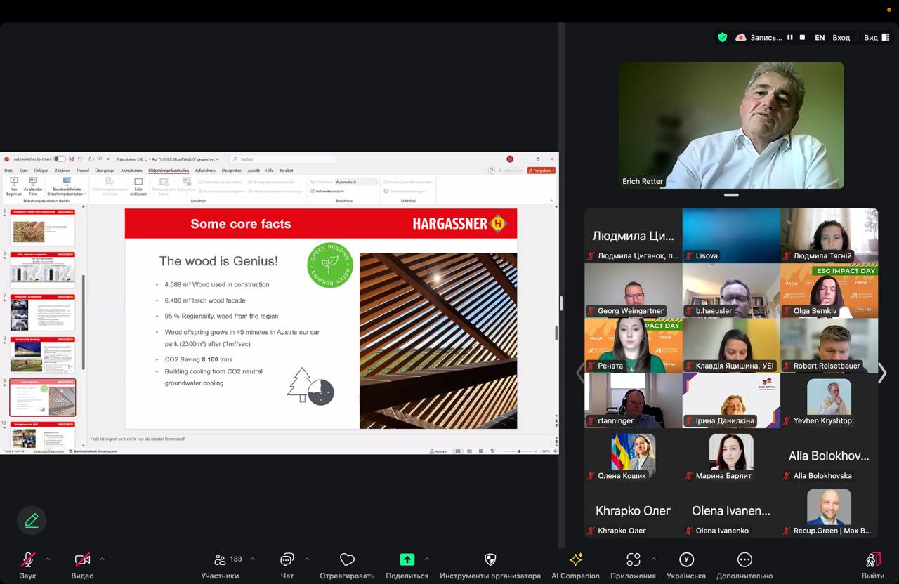Image resolution: width=899 pixels, height=584 pixels.
Task: Stop the recording with the square icon
Action: [x=803, y=37]
